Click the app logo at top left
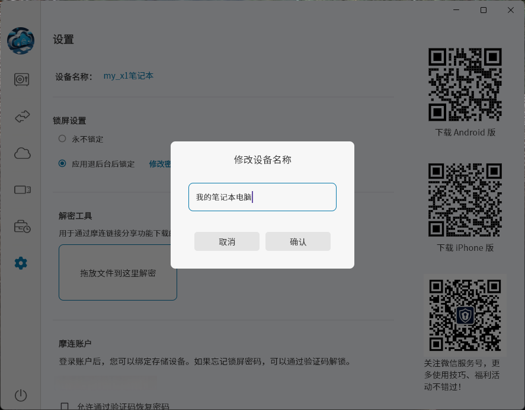The image size is (525, 410). pos(21,41)
